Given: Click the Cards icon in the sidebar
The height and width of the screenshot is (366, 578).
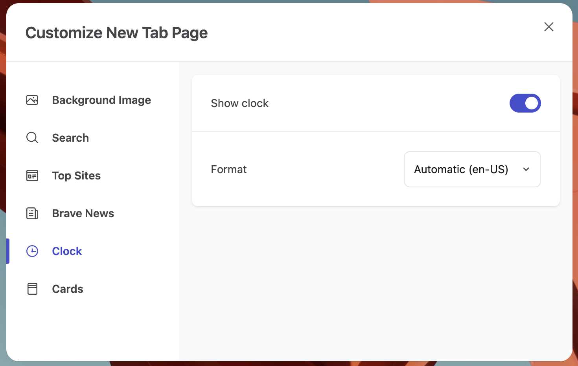Looking at the screenshot, I should (32, 289).
